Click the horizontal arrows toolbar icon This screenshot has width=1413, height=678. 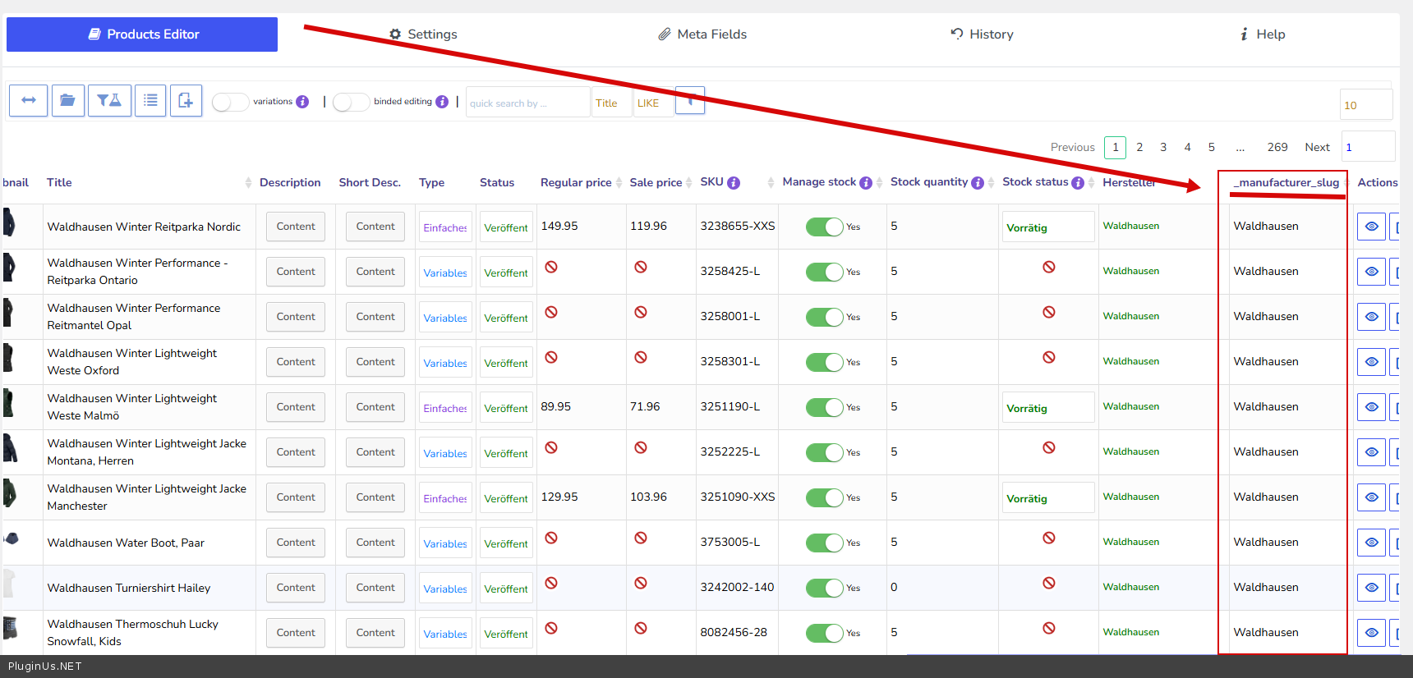28,100
